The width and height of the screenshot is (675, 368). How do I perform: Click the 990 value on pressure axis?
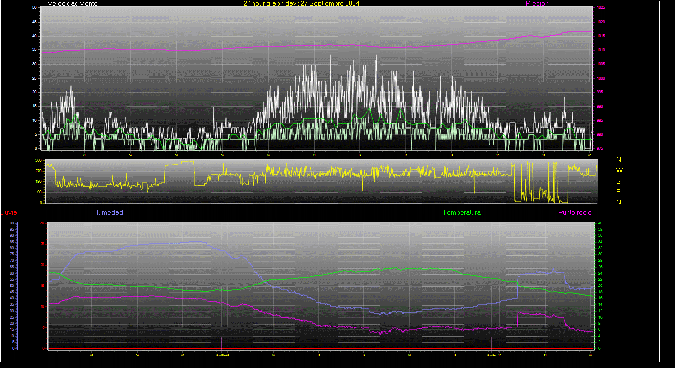click(x=600, y=107)
